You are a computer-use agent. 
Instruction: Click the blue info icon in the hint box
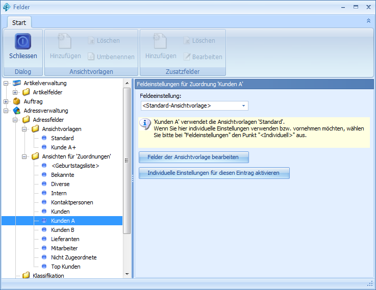(145, 124)
